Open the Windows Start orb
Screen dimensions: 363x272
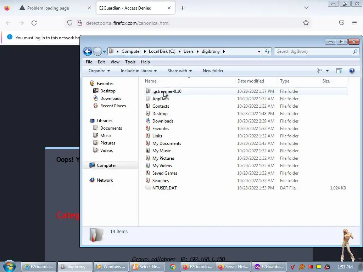pos(10,266)
